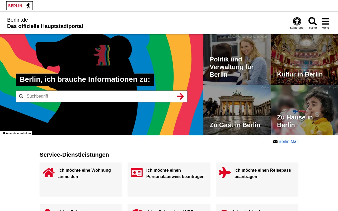Click the rainbow-striped bear emblem in the banner
Screen dimensions: 338x211
[102, 55]
